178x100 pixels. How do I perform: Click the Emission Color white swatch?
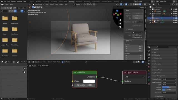click(89, 81)
